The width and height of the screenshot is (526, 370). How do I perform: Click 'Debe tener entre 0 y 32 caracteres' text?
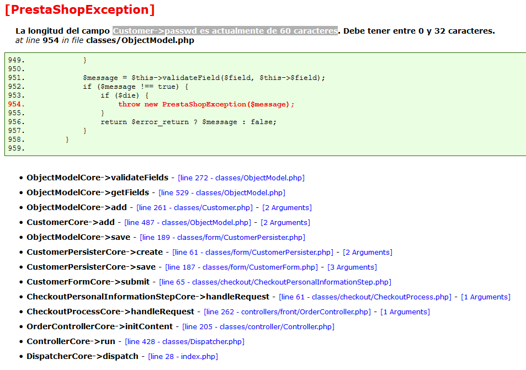419,31
